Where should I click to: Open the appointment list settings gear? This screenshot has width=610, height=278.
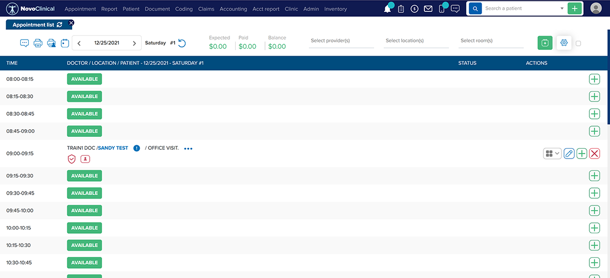point(564,43)
